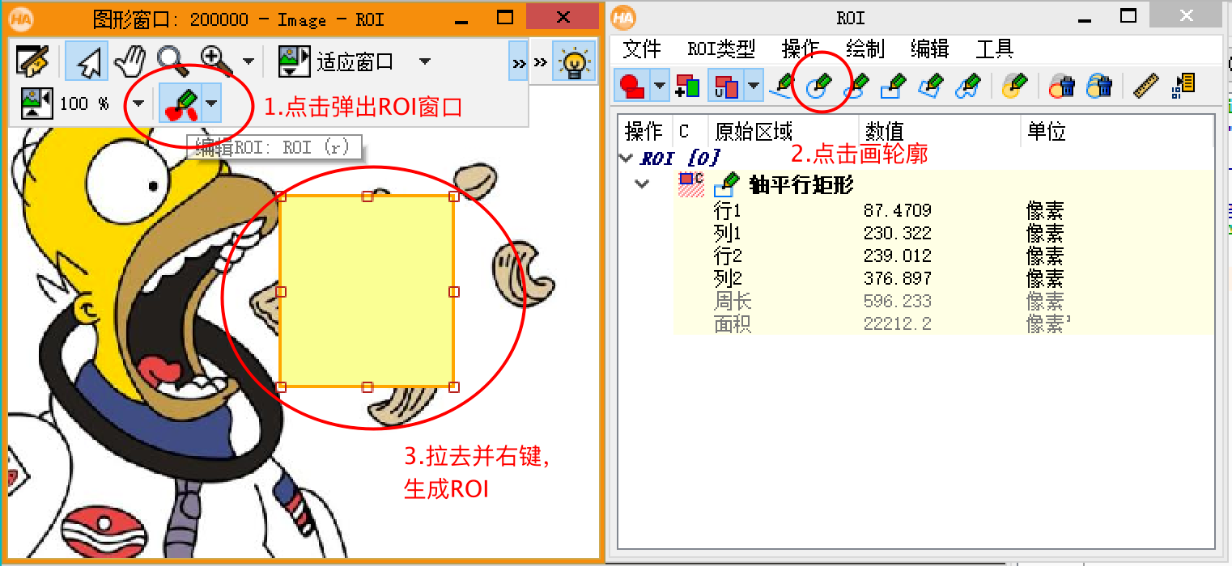1232x566 pixels.
Task: Click the 适应窗口 fit-window image icon
Action: 295,61
